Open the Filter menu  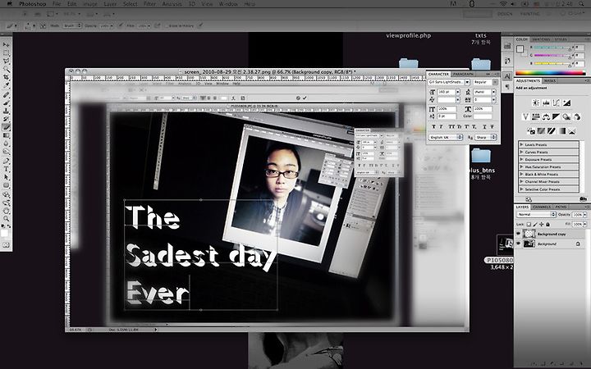click(149, 4)
